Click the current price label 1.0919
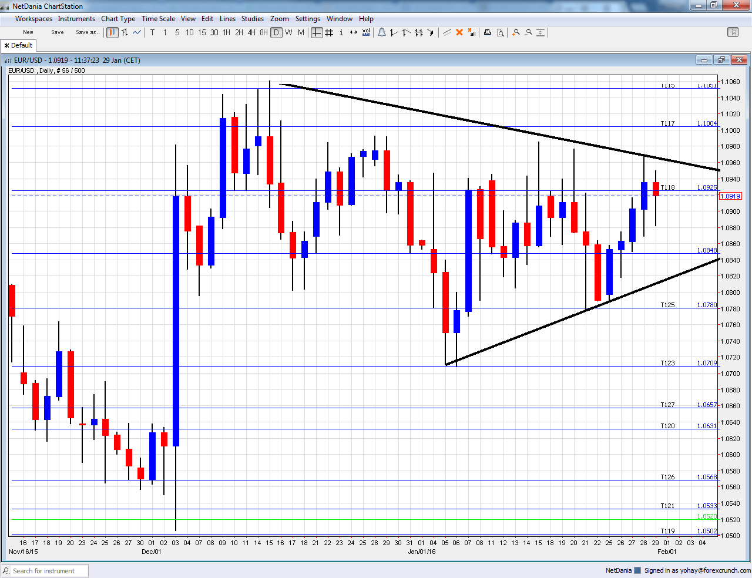752x578 pixels. pyautogui.click(x=730, y=196)
